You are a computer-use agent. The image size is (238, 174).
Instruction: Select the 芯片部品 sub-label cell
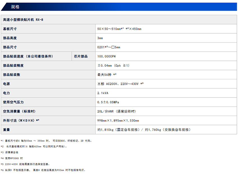click(81, 56)
